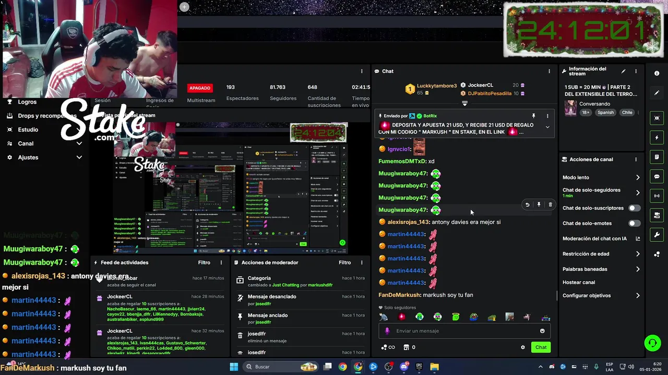This screenshot has height=375, width=668.
Task: Open Filtro in Feed de actividades
Action: point(204,262)
